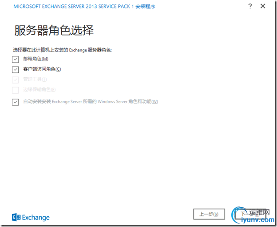The image size is (277, 227).
Task: Click the disabled 管理工具(T) checkbox
Action: [16, 80]
